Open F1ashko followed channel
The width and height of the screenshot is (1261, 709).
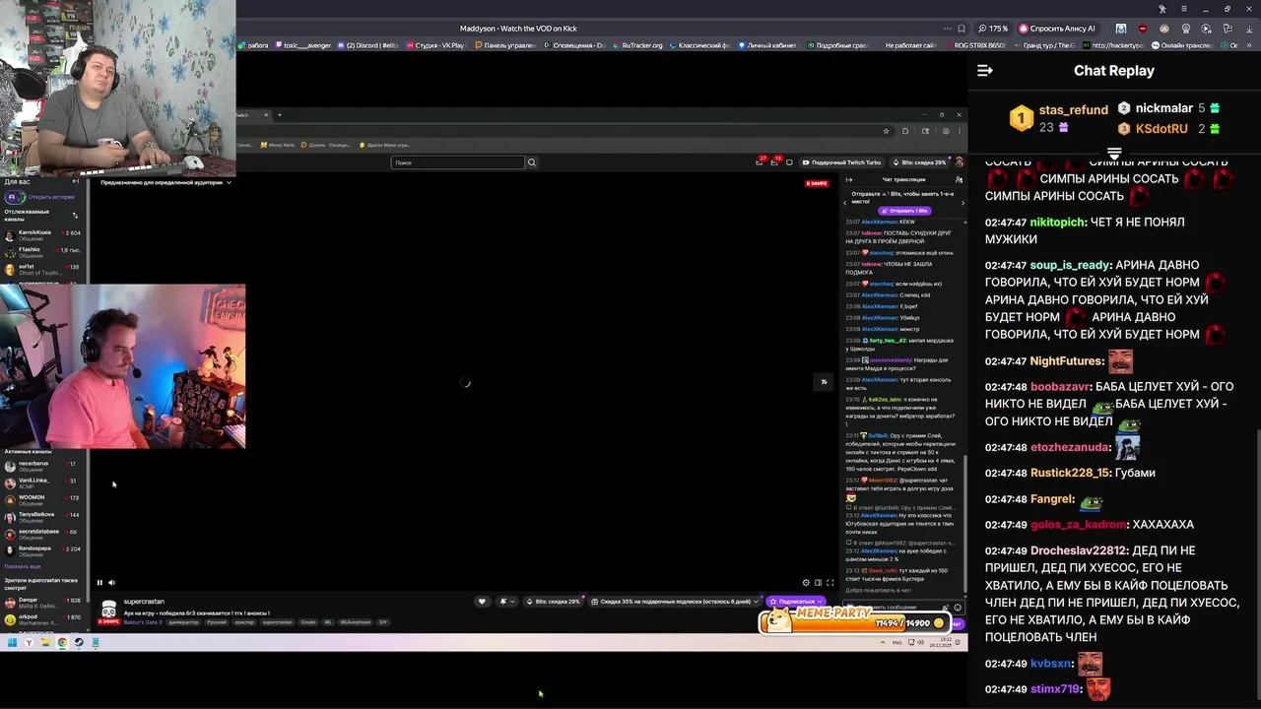pyautogui.click(x=42, y=251)
